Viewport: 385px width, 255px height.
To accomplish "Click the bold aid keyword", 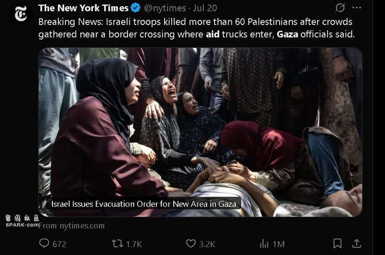I will point(213,34).
